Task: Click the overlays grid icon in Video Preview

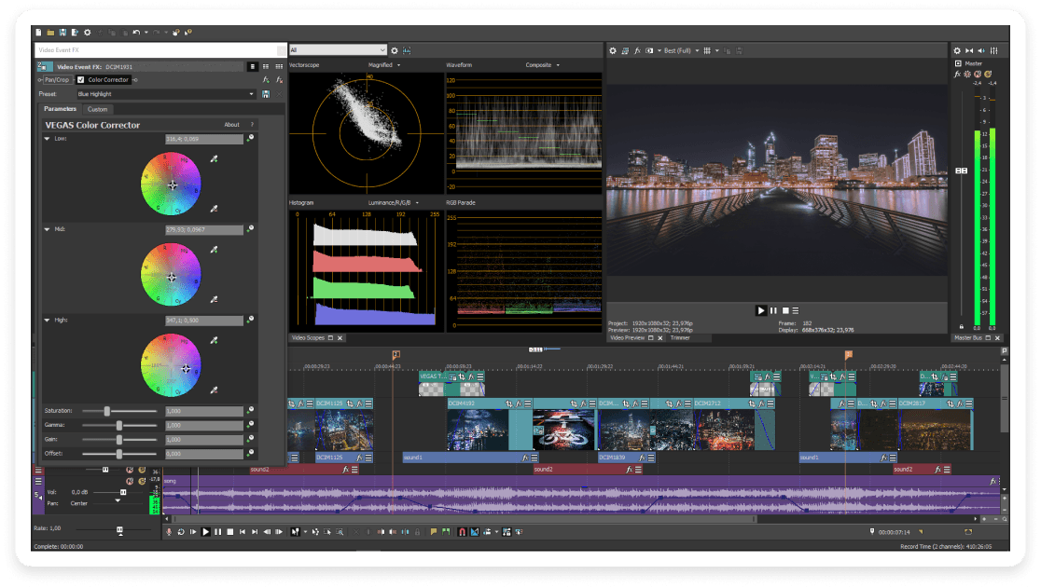Action: pyautogui.click(x=706, y=50)
